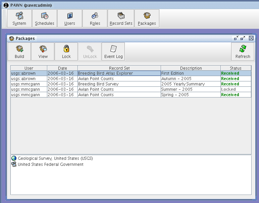Refresh the packages list
259x203 pixels.
[243, 52]
